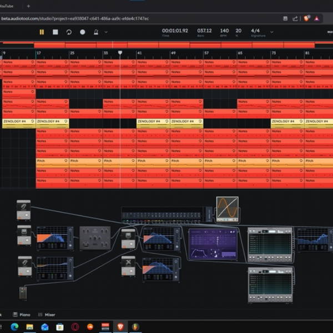Image resolution: width=333 pixels, height=333 pixels.
Task: Toggle loop icon on ZENOLOGY #4 clip at bar 17
Action: [x=66, y=121]
